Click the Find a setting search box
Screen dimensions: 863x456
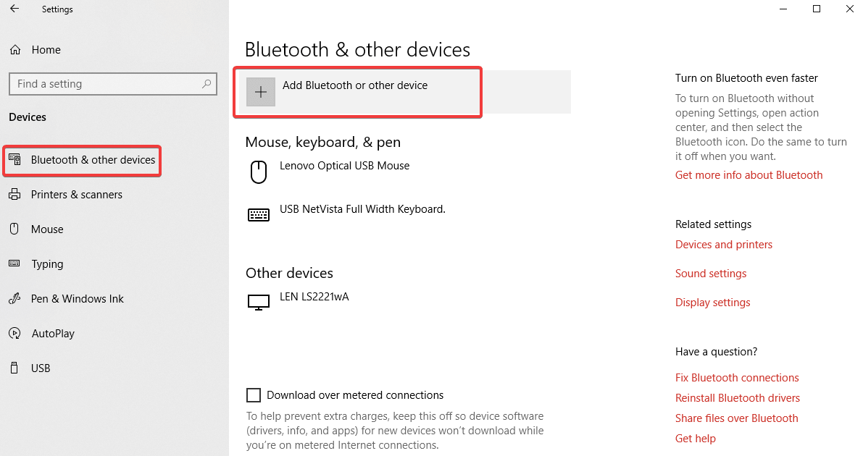pyautogui.click(x=113, y=84)
